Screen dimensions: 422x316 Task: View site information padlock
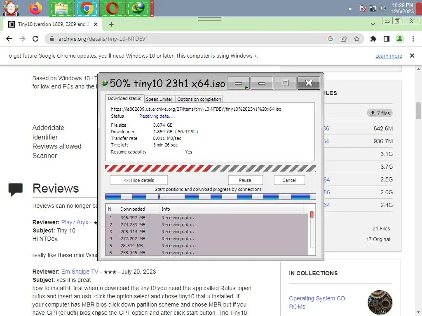pyautogui.click(x=52, y=39)
